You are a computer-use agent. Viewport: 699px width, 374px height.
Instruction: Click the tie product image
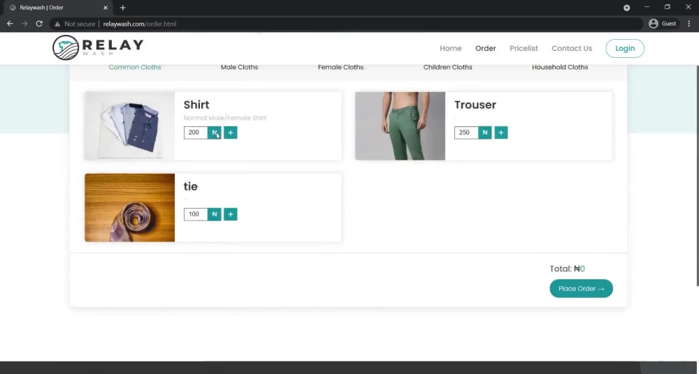tap(130, 207)
